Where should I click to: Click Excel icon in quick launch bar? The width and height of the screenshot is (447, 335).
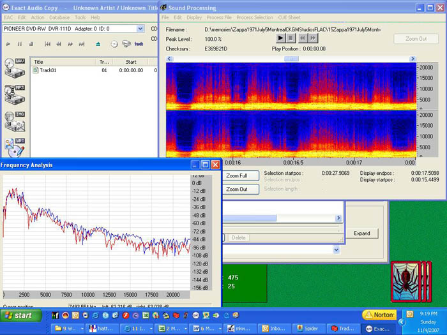[x=146, y=315]
